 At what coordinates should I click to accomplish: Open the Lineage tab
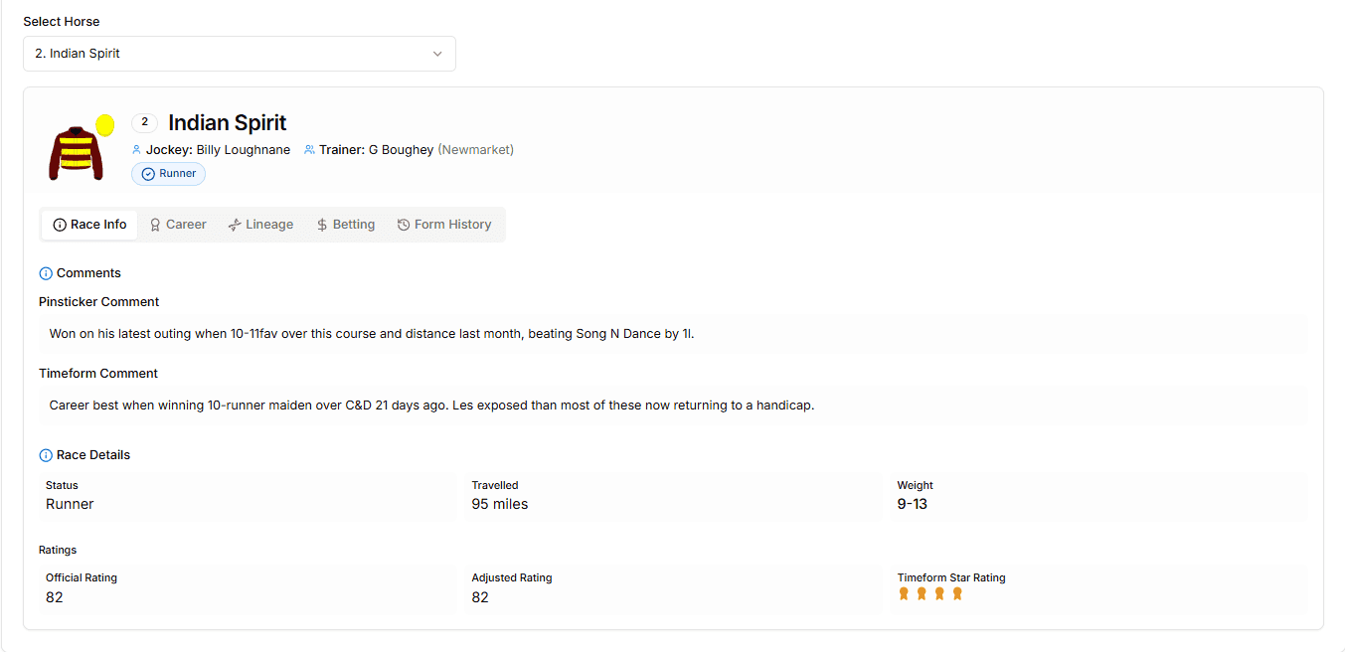click(260, 225)
